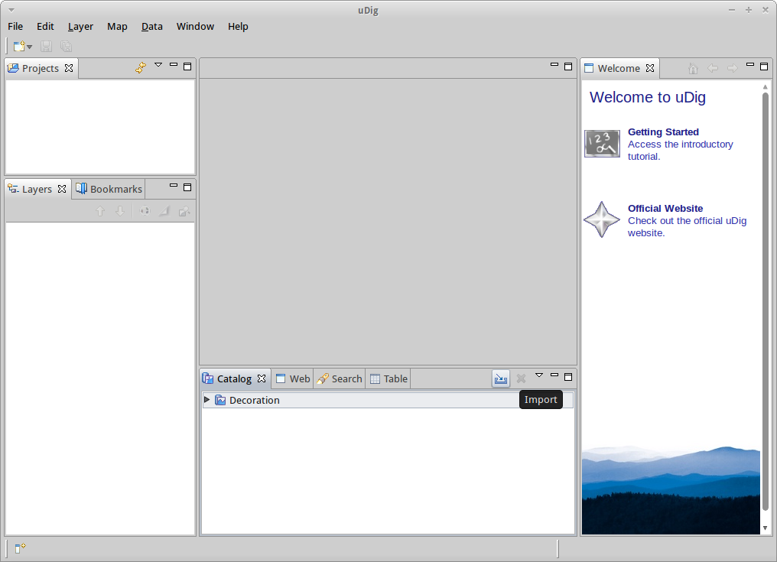Click the Official Website star icon
The width and height of the screenshot is (777, 562).
(x=602, y=220)
